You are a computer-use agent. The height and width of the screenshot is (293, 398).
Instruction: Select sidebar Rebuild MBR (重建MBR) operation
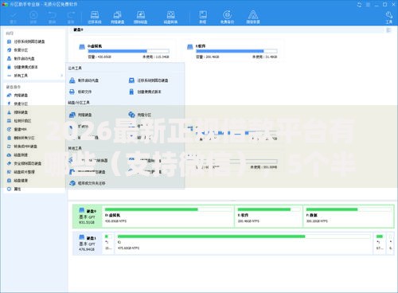point(17,129)
